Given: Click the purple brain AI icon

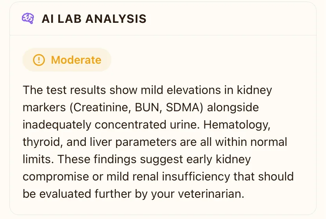Looking at the screenshot, I should [x=28, y=18].
